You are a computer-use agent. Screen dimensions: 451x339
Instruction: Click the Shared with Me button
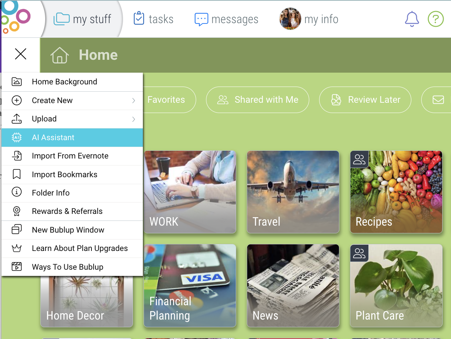point(257,100)
